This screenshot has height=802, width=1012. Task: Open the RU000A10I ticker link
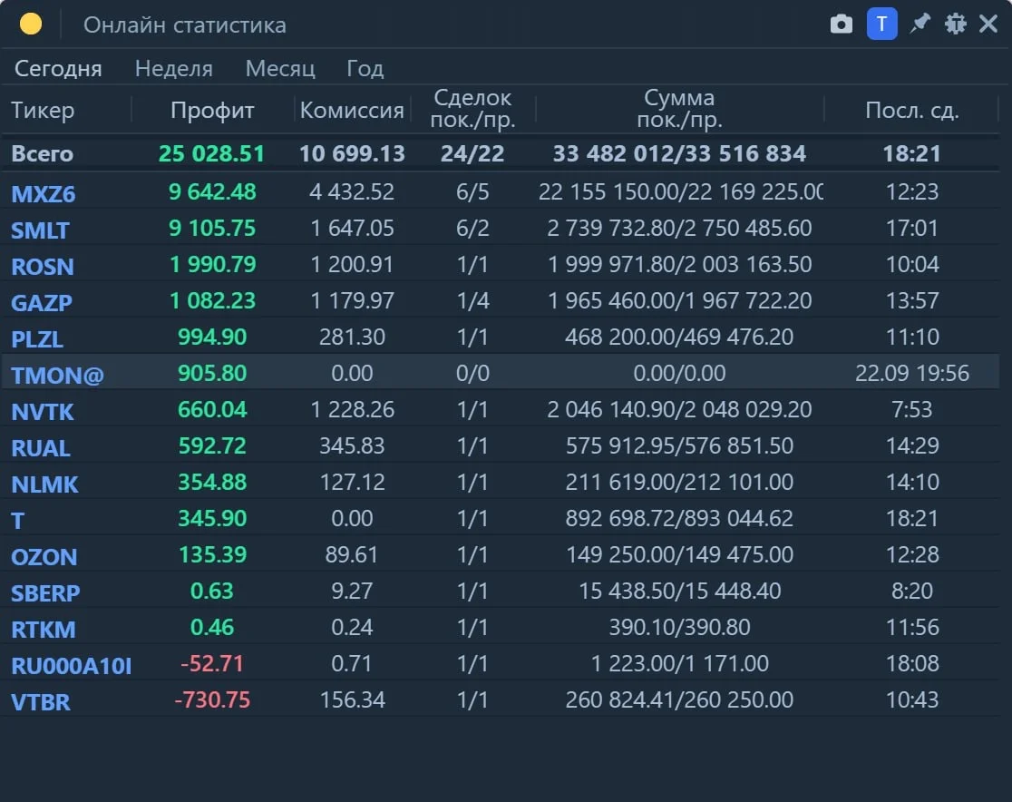point(71,666)
